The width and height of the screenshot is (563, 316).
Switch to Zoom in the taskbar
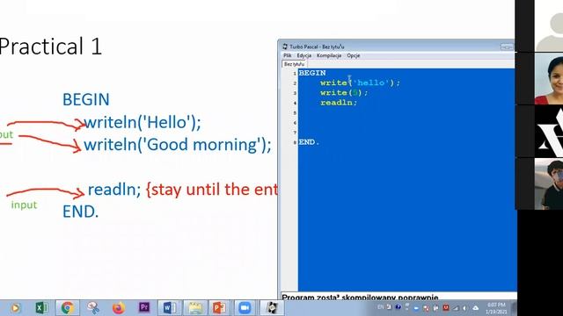point(245,308)
